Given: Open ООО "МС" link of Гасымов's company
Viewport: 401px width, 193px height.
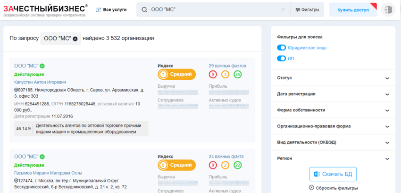Looking at the screenshot, I should [x=26, y=157].
